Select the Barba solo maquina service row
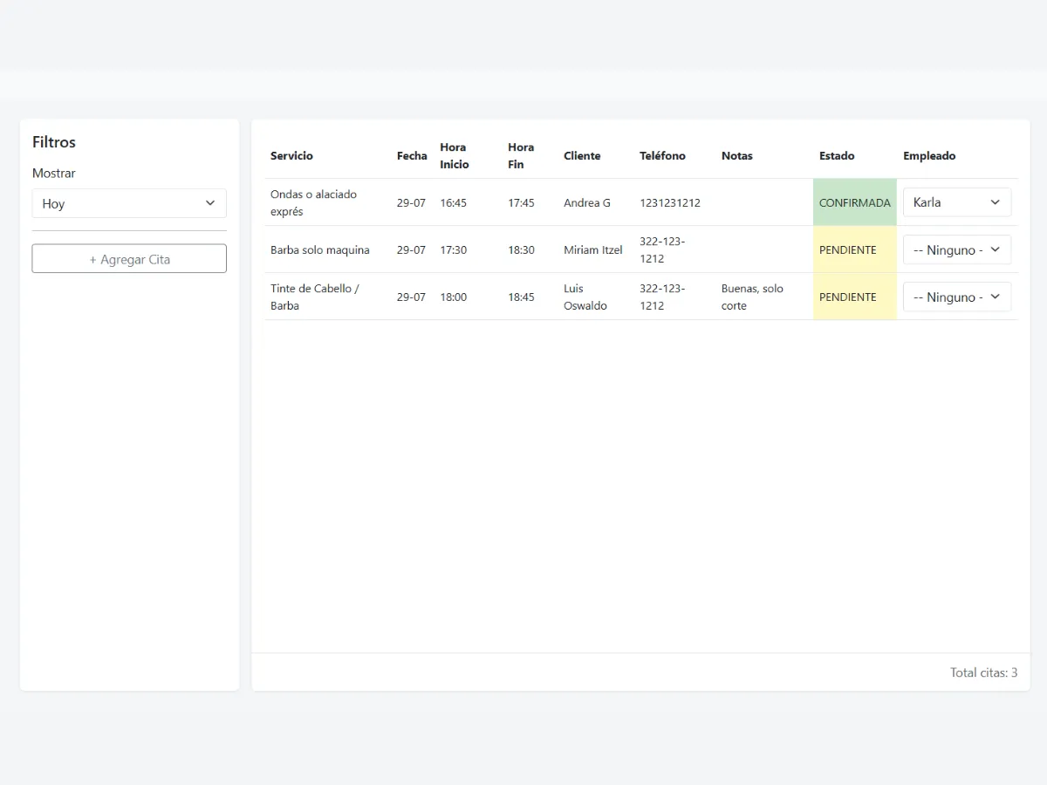 tap(320, 249)
